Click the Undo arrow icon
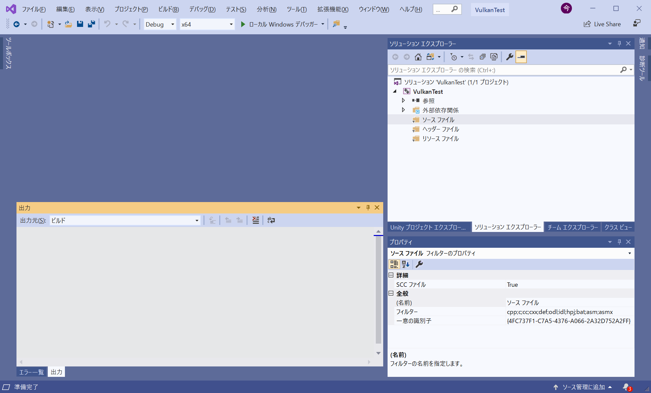Viewport: 651px width, 393px height. pyautogui.click(x=107, y=24)
